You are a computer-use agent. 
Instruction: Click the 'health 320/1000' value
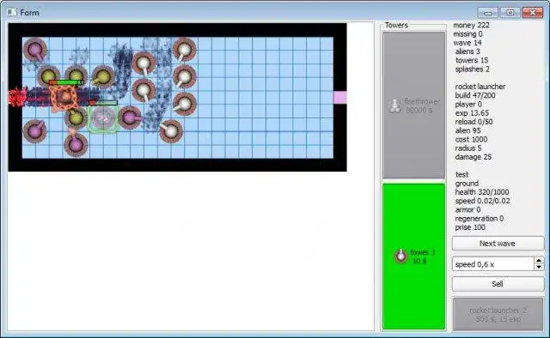coord(482,192)
